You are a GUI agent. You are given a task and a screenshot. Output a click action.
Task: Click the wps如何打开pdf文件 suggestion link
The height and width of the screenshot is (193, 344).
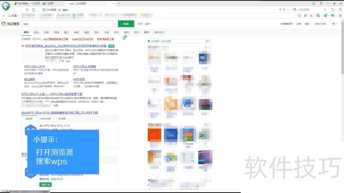[x=83, y=39]
